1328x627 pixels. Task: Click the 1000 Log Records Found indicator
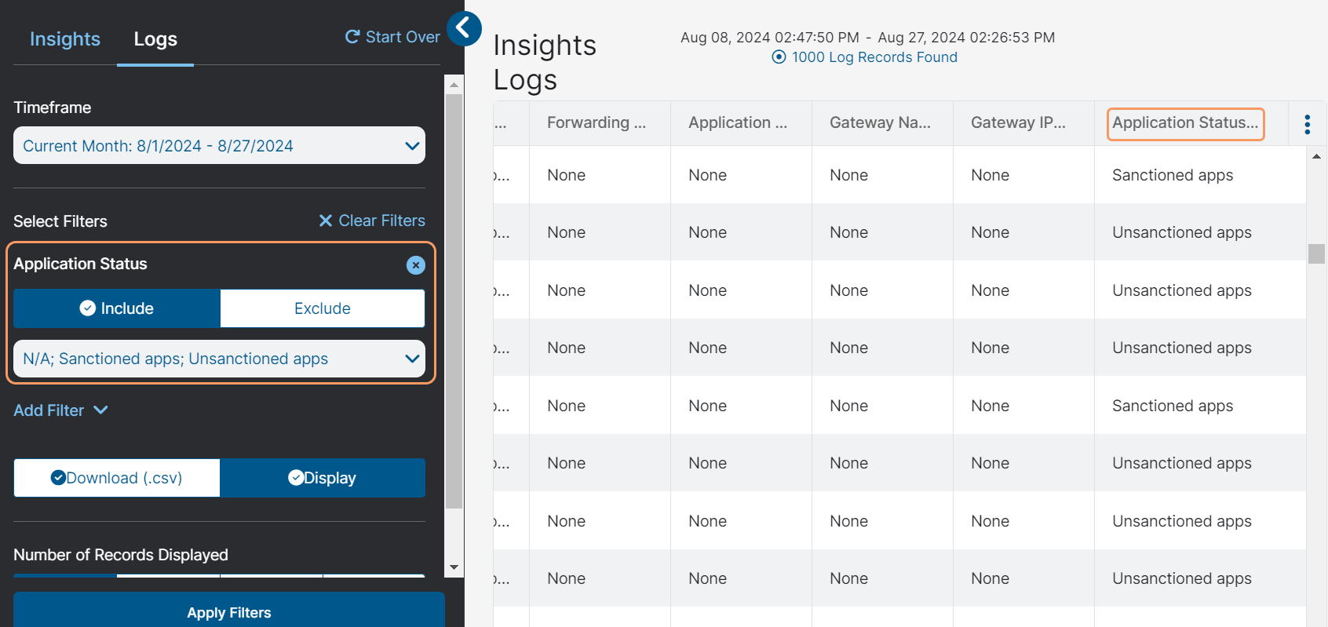pos(865,57)
